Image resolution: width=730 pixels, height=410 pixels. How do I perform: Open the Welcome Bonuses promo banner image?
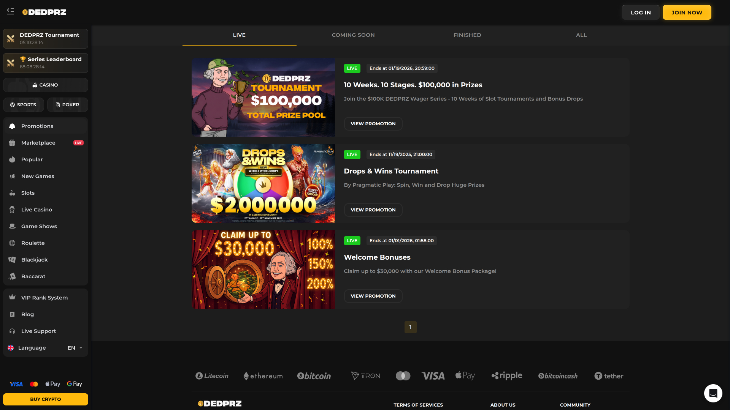coord(263,269)
